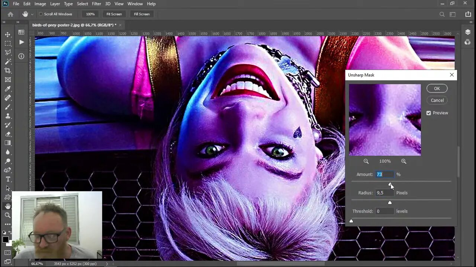The image size is (476, 267).
Task: Toggle the Preview checkbox
Action: [x=428, y=113]
